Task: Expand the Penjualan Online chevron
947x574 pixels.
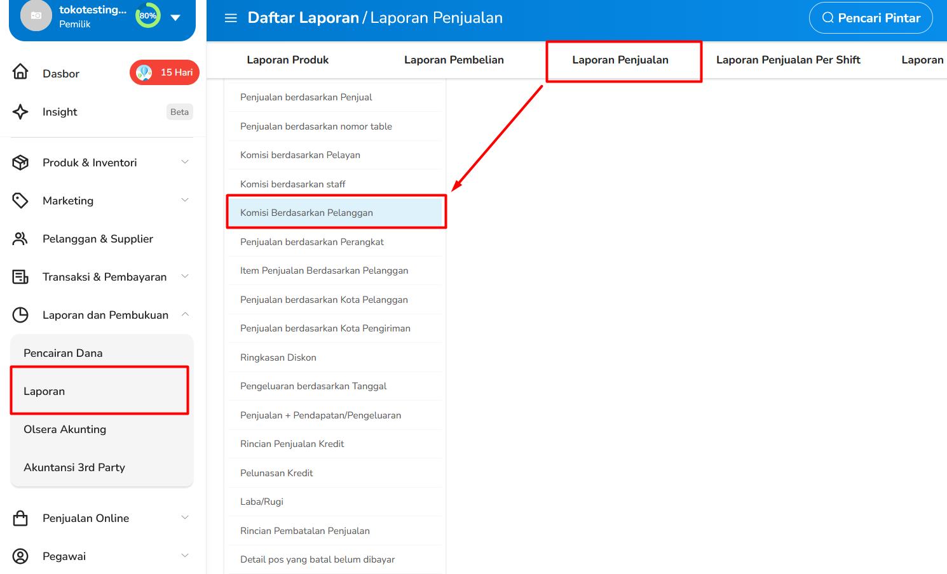Action: tap(185, 517)
